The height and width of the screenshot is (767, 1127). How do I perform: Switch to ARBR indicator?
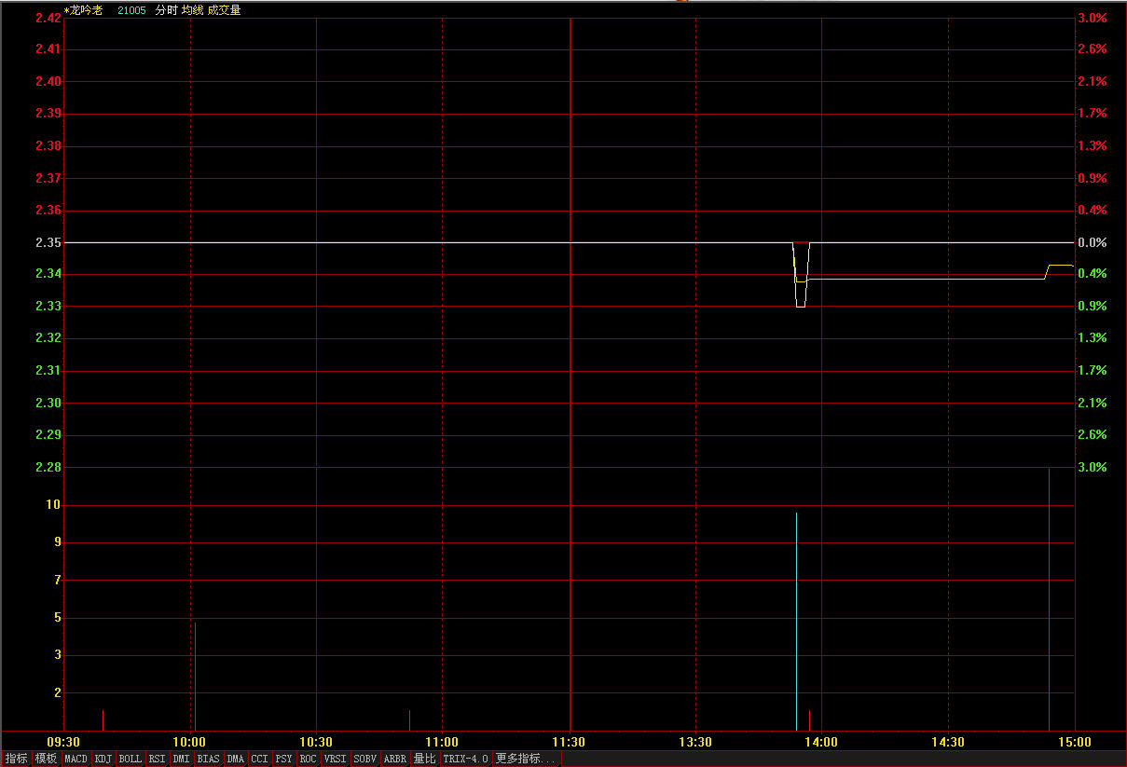[x=395, y=759]
